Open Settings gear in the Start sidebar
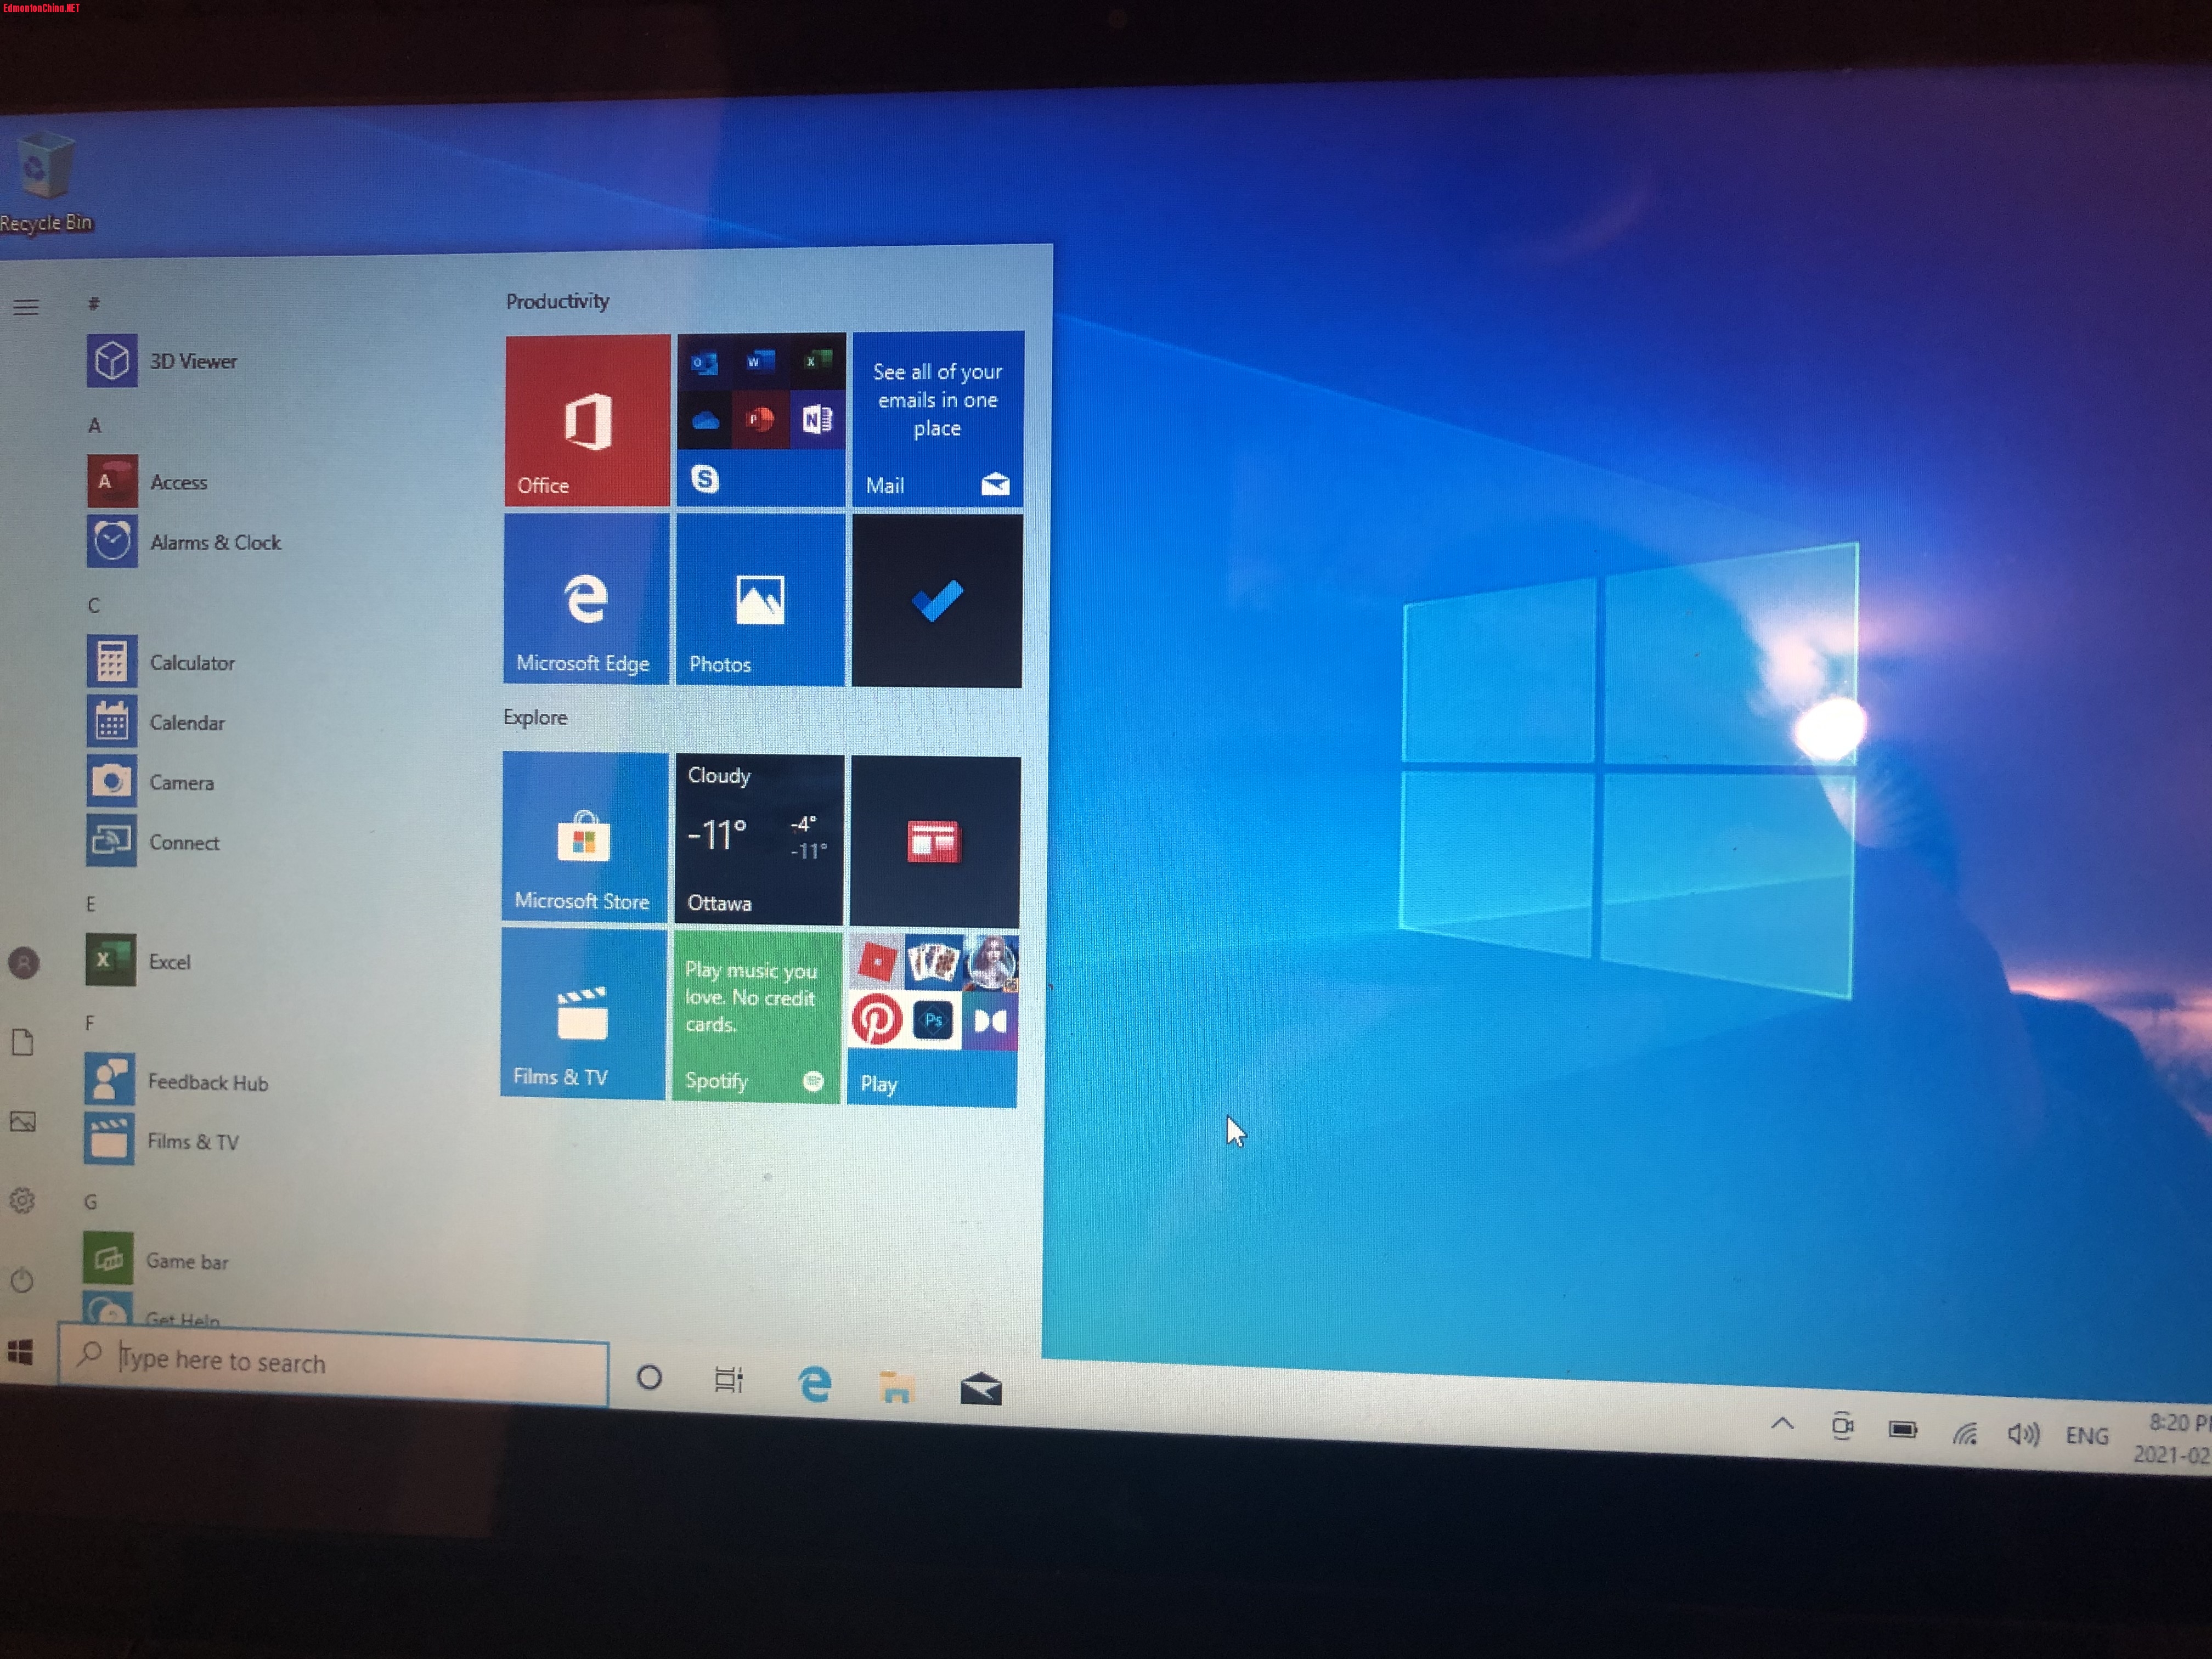Screen dimensions: 2212x1659 click(22, 1200)
